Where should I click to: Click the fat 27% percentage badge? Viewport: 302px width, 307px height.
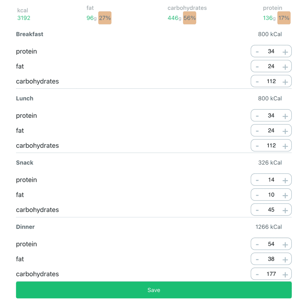click(x=105, y=18)
